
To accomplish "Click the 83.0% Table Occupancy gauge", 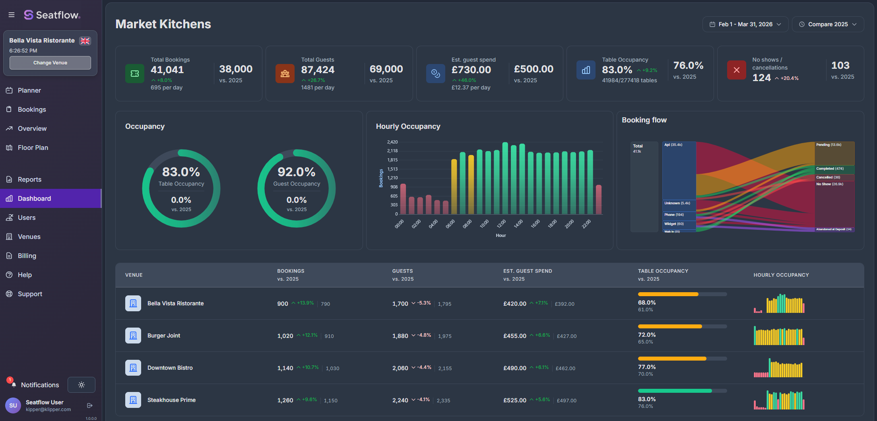I will click(181, 188).
